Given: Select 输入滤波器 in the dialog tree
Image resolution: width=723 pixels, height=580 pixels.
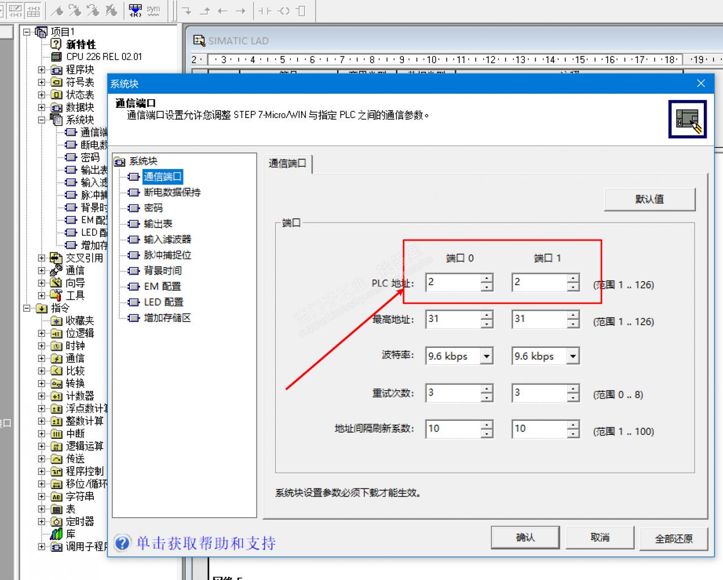Looking at the screenshot, I should (167, 239).
